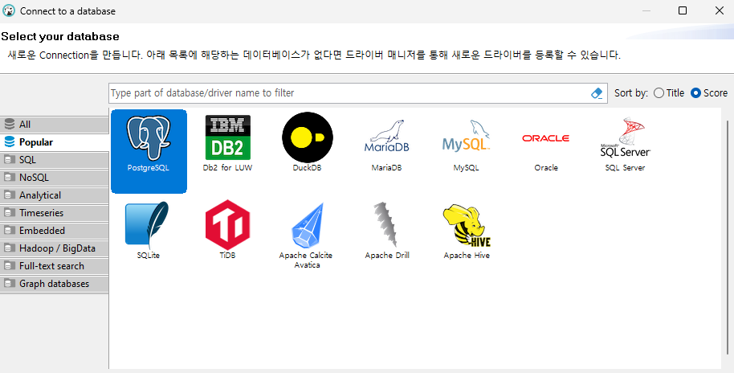Click the DBeaver app icon in title bar
734x373 pixels.
[8, 10]
